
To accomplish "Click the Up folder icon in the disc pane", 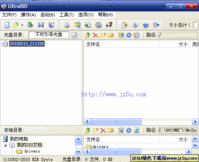I will click(88, 35).
